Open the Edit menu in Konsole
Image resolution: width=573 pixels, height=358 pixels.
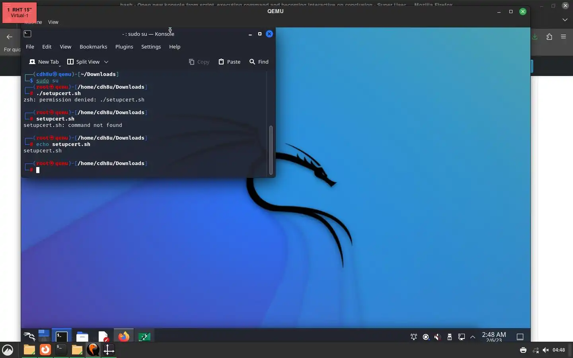pyautogui.click(x=47, y=47)
